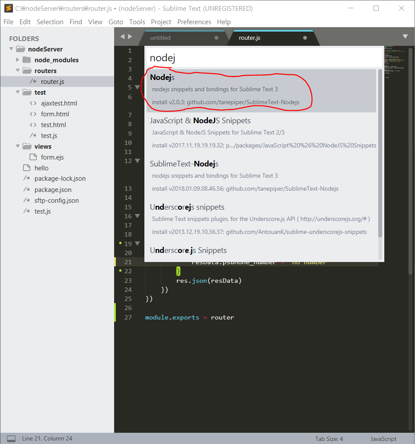Viewport: 415px width, 444px height.
Task: Click the test folder icon
Action: [27, 93]
